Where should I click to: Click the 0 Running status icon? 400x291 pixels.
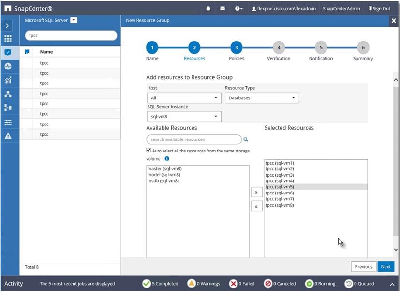pyautogui.click(x=309, y=284)
